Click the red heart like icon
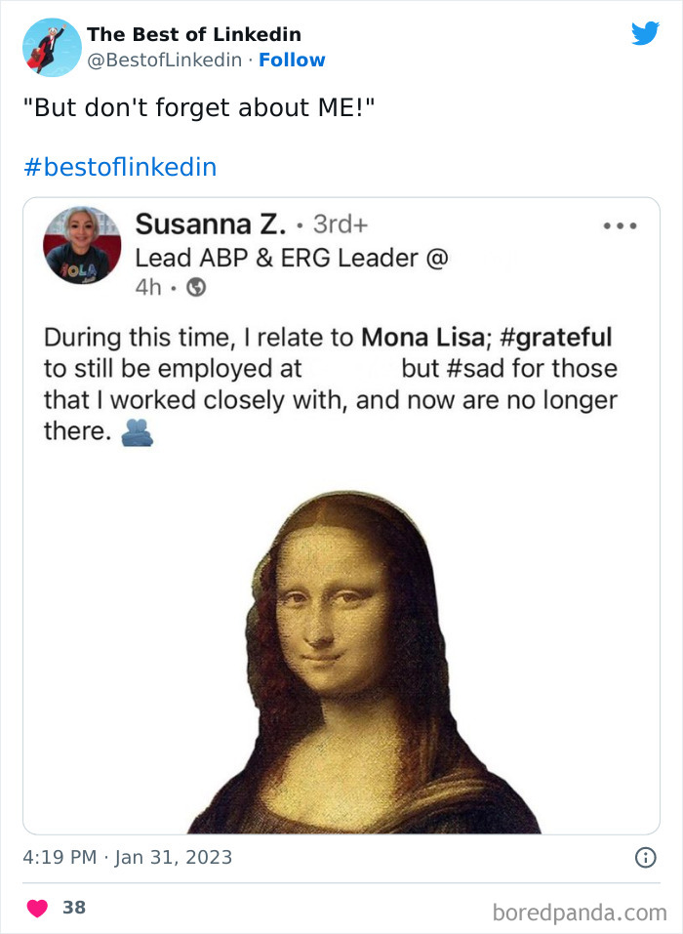The image size is (683, 934). pos(35,906)
